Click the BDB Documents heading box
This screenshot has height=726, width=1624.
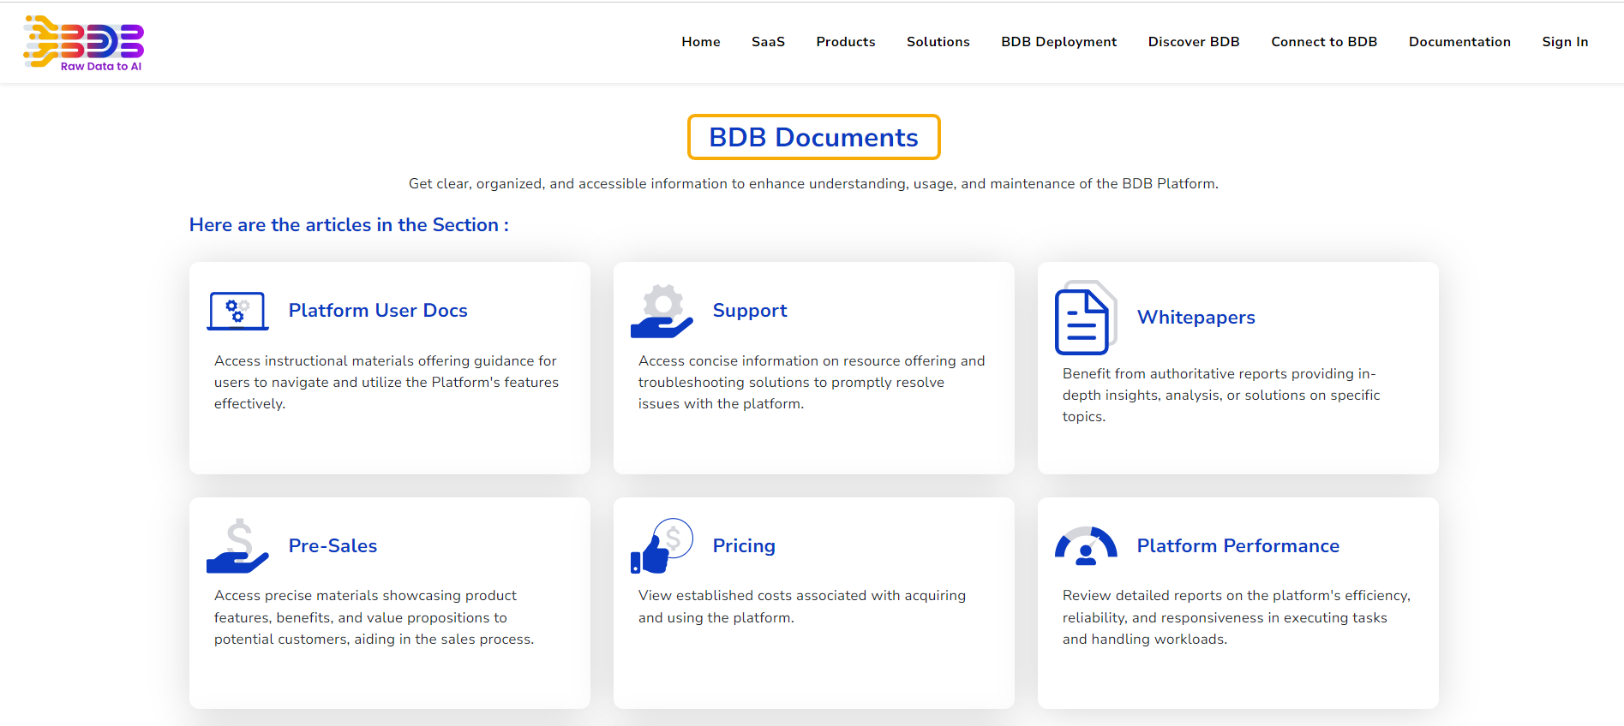tap(813, 137)
